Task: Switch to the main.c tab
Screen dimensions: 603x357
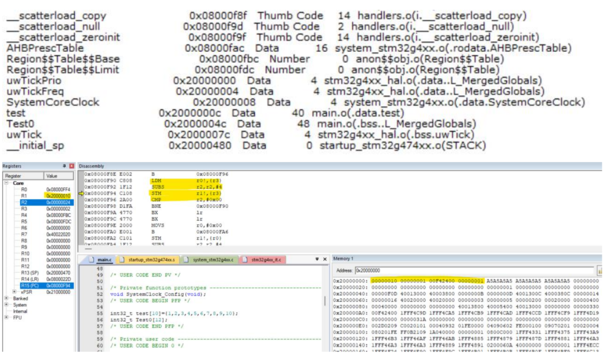Action: point(100,260)
